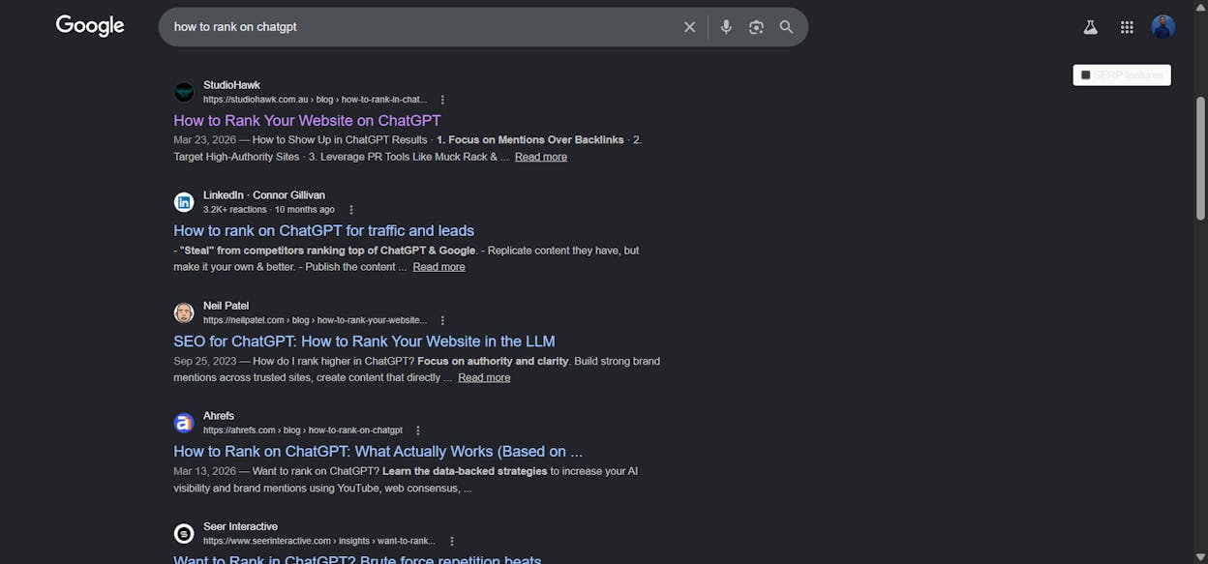The width and height of the screenshot is (1208, 564).
Task: Click the 'Ahrefs' source name
Action: click(219, 416)
